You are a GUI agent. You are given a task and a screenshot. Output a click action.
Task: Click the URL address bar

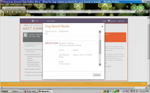pos(82,12)
